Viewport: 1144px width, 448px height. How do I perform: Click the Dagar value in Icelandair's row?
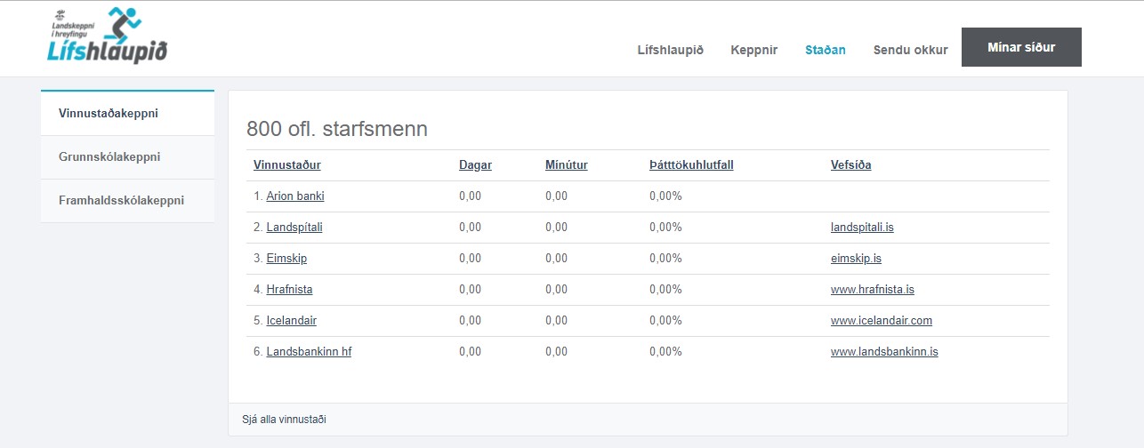(470, 320)
